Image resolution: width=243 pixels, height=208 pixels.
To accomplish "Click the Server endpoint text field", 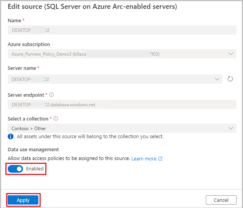I will point(121,104).
